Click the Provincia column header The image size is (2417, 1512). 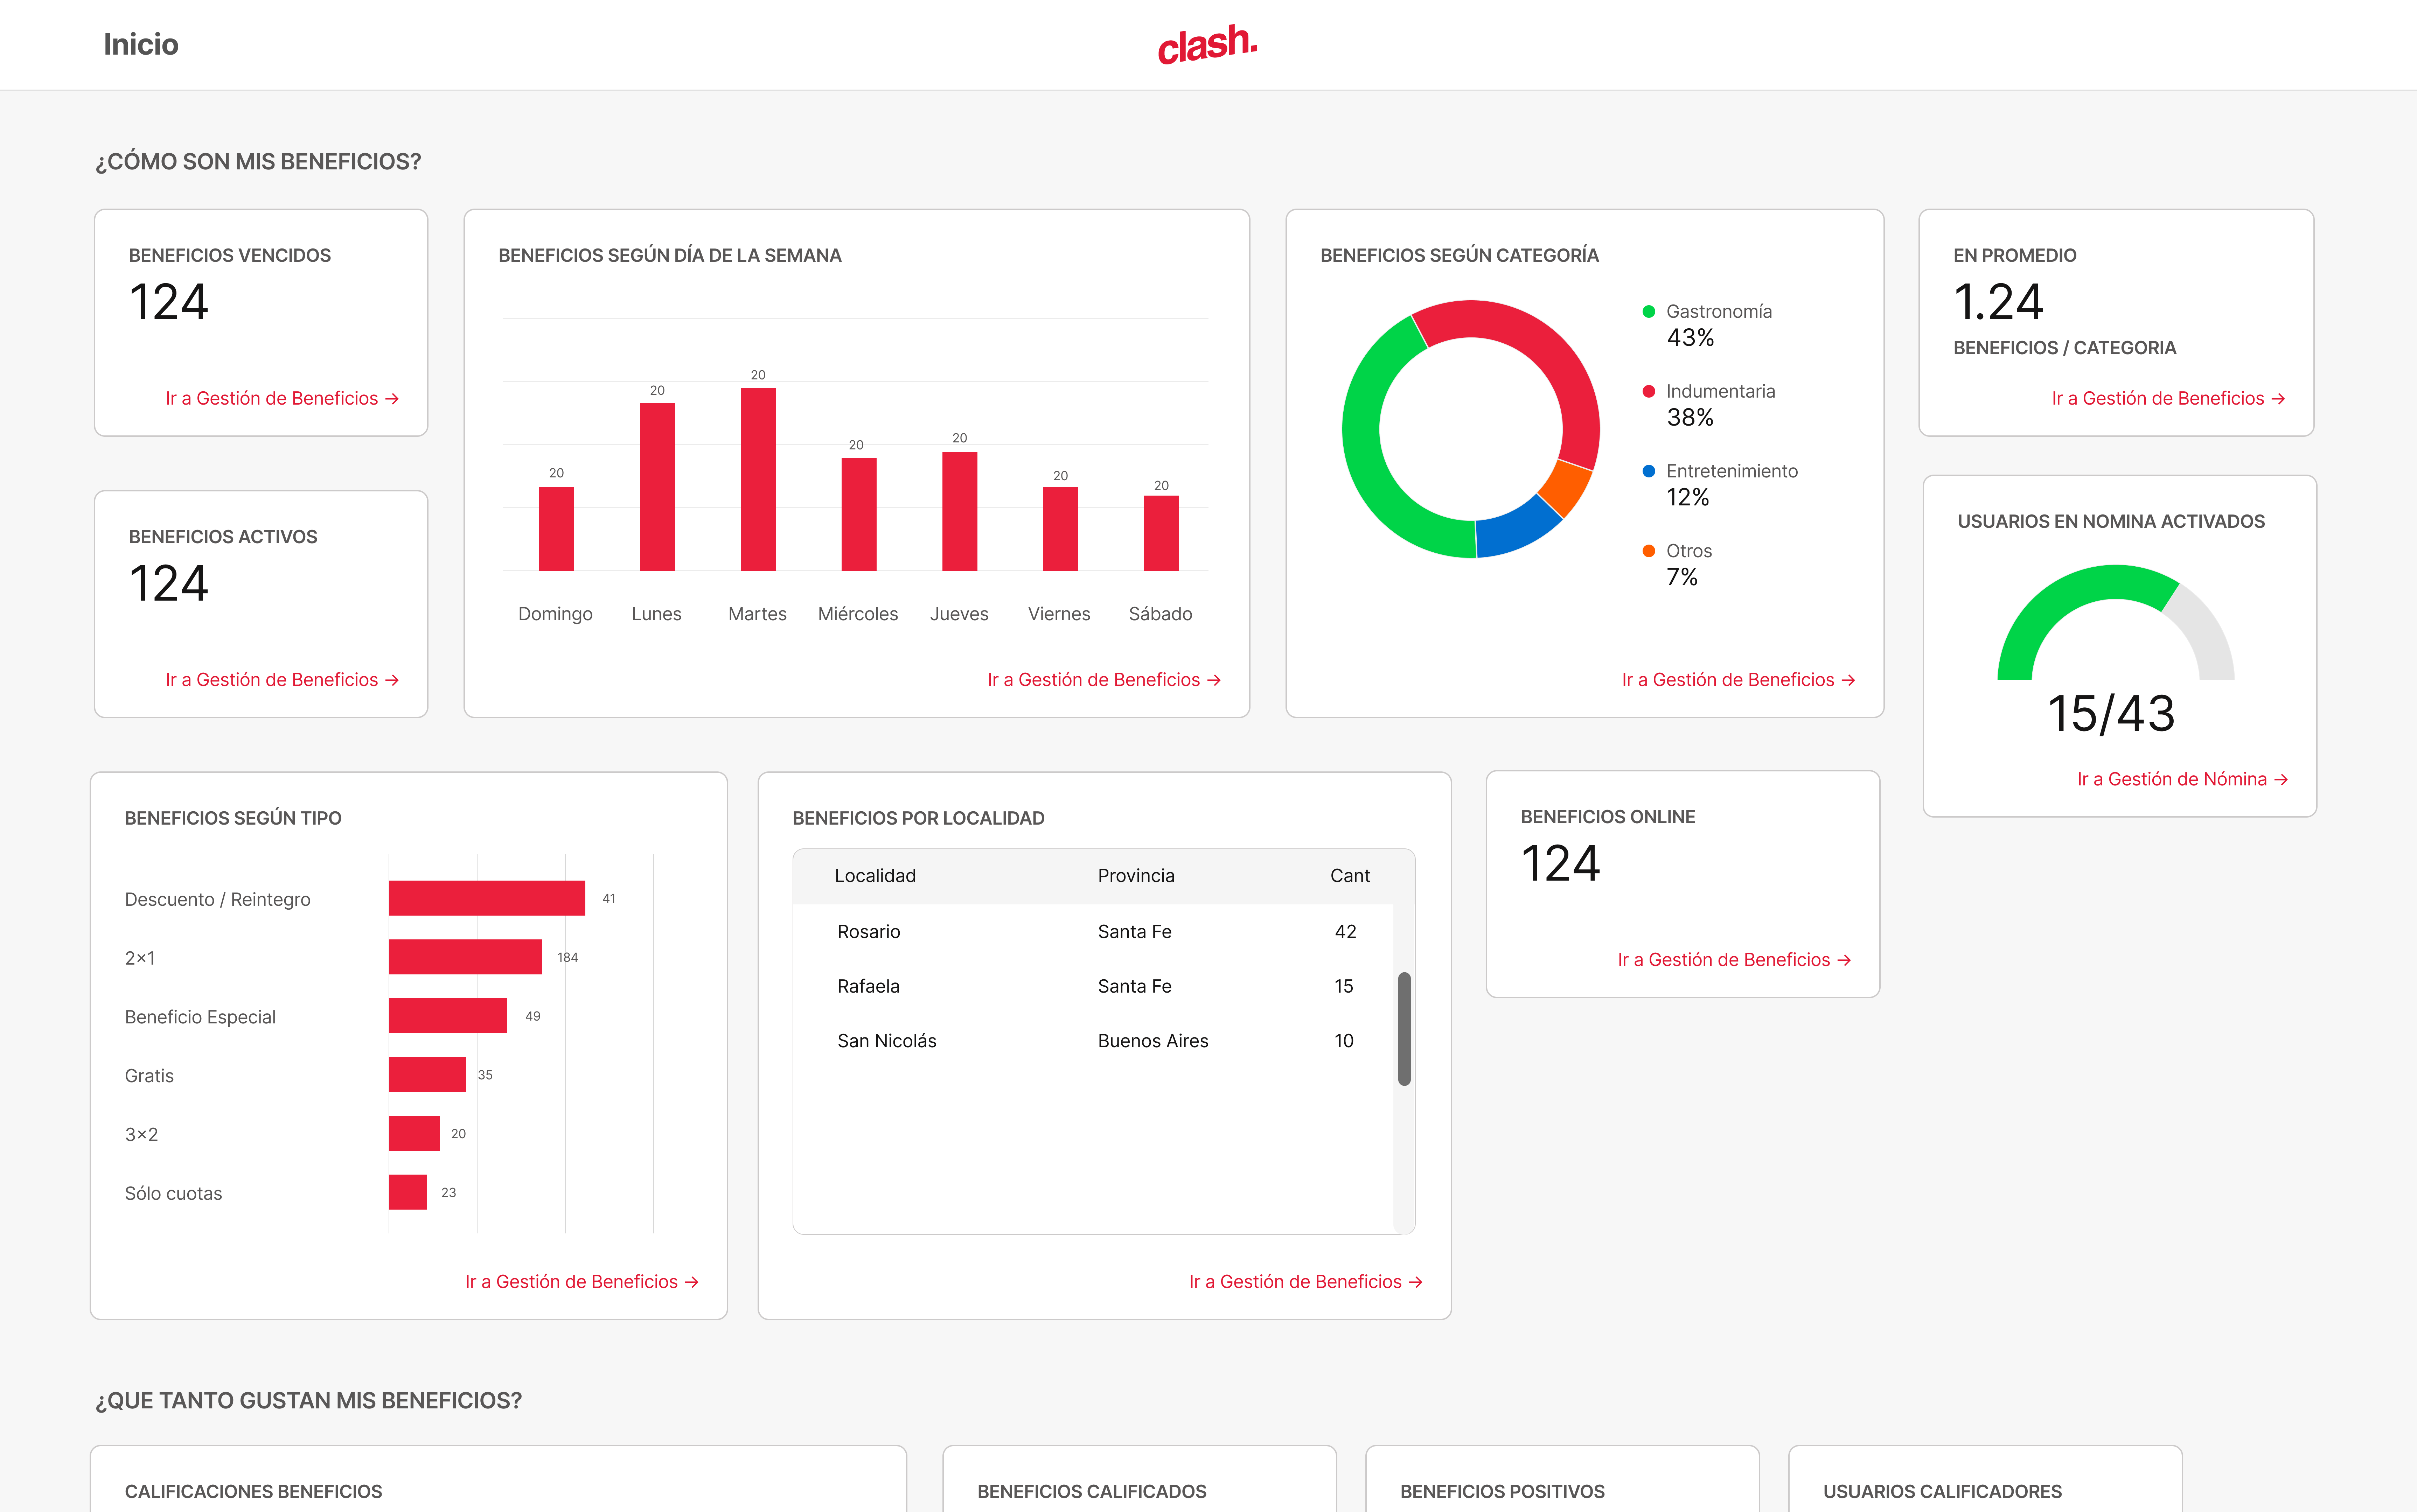click(x=1136, y=876)
